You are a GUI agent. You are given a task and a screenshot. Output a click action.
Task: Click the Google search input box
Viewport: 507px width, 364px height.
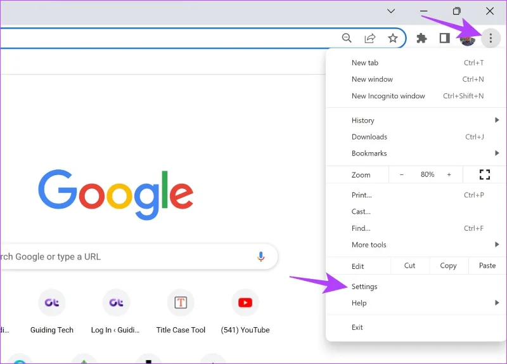139,257
